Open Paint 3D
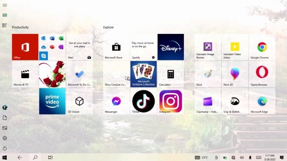Screen dimensions: 287x161 (x=235, y=74)
